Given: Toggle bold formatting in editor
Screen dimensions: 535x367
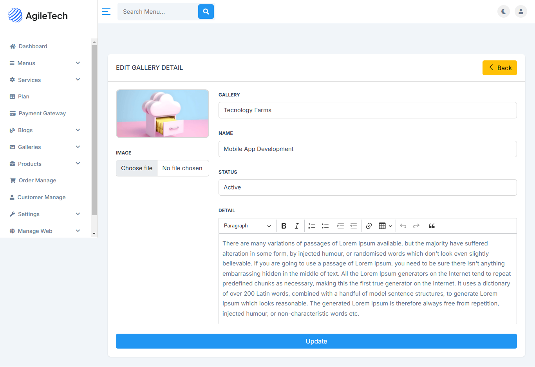Looking at the screenshot, I should [284, 226].
